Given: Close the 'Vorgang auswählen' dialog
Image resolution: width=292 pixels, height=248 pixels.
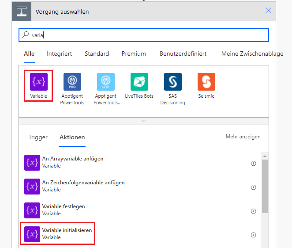Looking at the screenshot, I should [x=268, y=10].
